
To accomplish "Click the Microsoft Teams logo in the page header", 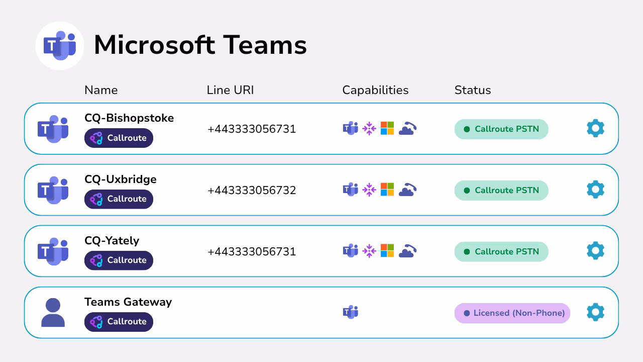I will 59,45.
